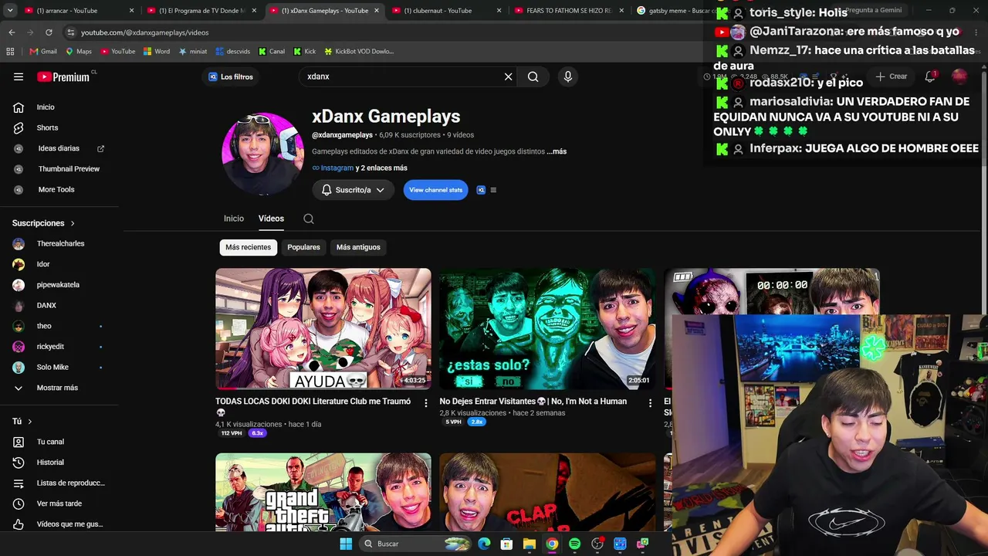The image size is (988, 556).
Task: Open the xDanx Gameplays channel avatar
Action: pos(262,154)
